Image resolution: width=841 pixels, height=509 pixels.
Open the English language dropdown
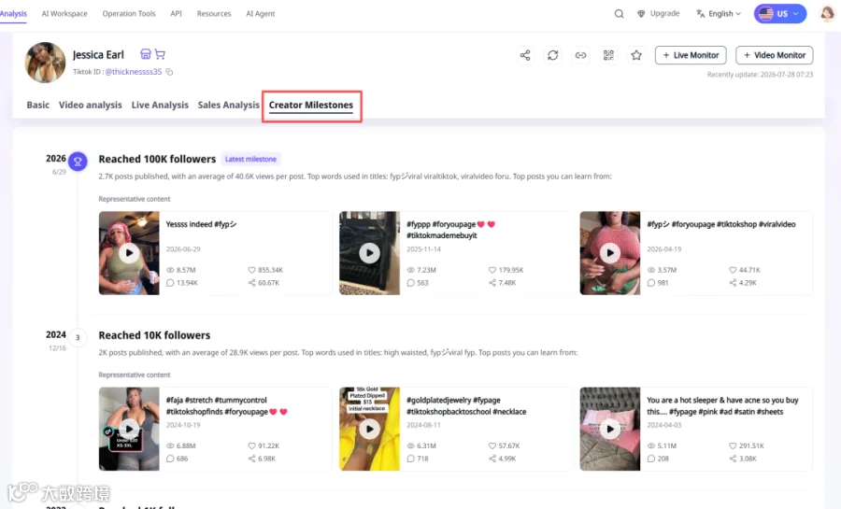tap(719, 13)
